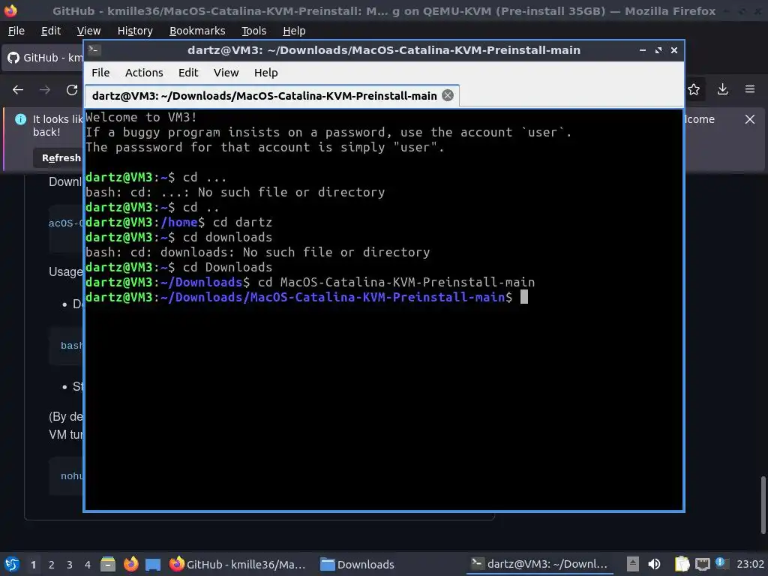Open the terminal File menu

[x=100, y=73]
